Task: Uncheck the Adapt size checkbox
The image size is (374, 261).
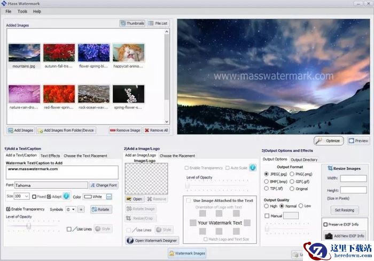Action: coord(49,197)
